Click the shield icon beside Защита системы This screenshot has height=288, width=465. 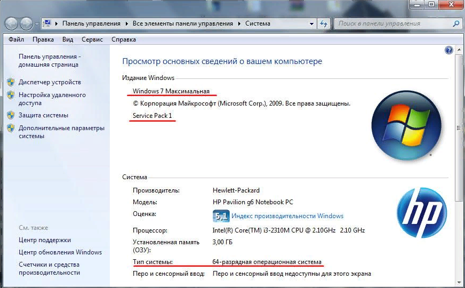click(11, 115)
